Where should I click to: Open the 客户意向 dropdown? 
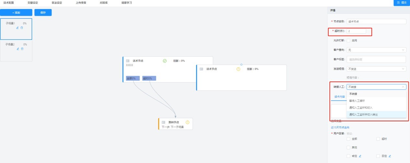[x=376, y=50]
